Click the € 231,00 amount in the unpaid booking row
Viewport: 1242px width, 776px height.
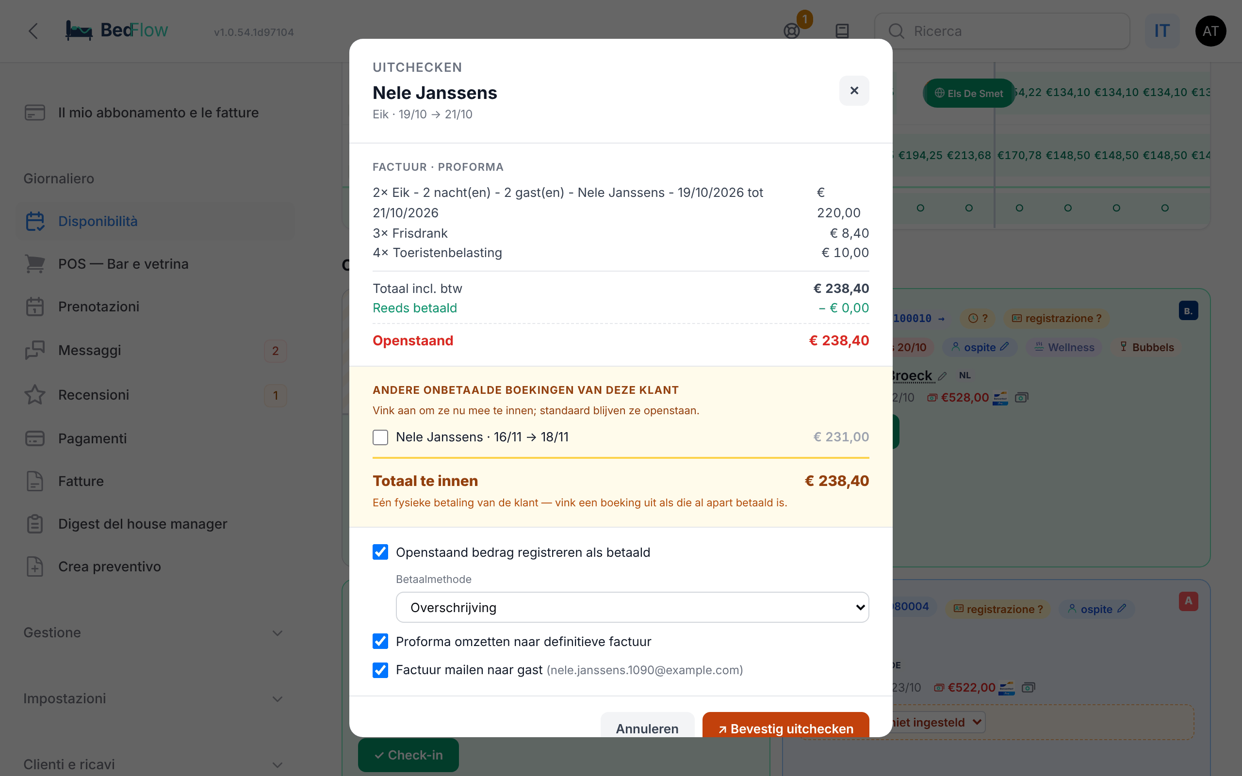(x=841, y=437)
